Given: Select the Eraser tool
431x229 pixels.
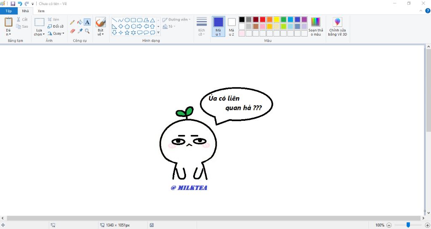Looking at the screenshot, I should point(72,31).
